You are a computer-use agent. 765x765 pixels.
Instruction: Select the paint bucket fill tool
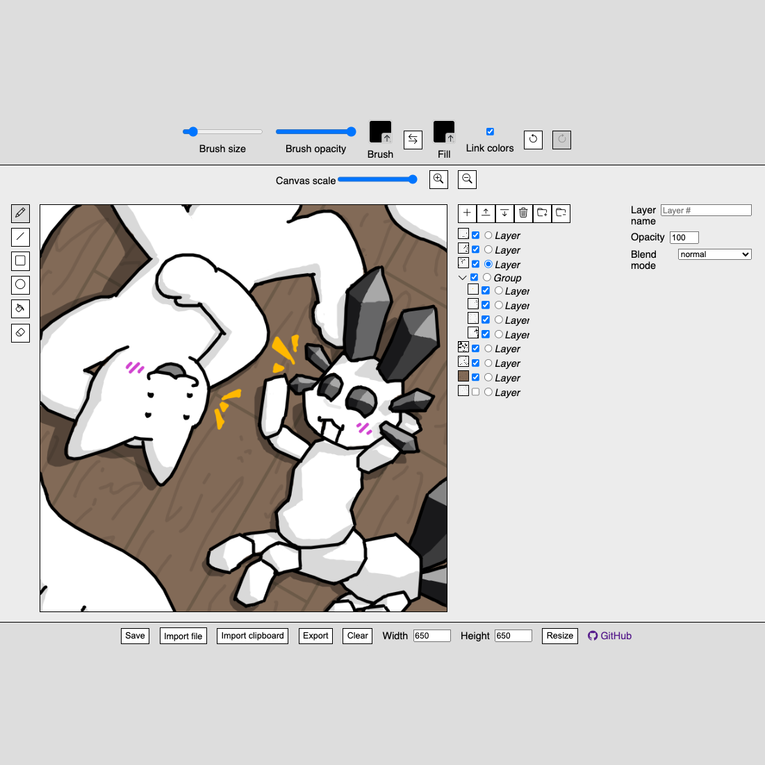tap(20, 309)
